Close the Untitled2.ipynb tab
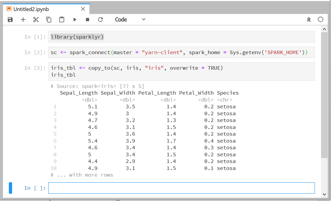The width and height of the screenshot is (331, 201). point(83,9)
